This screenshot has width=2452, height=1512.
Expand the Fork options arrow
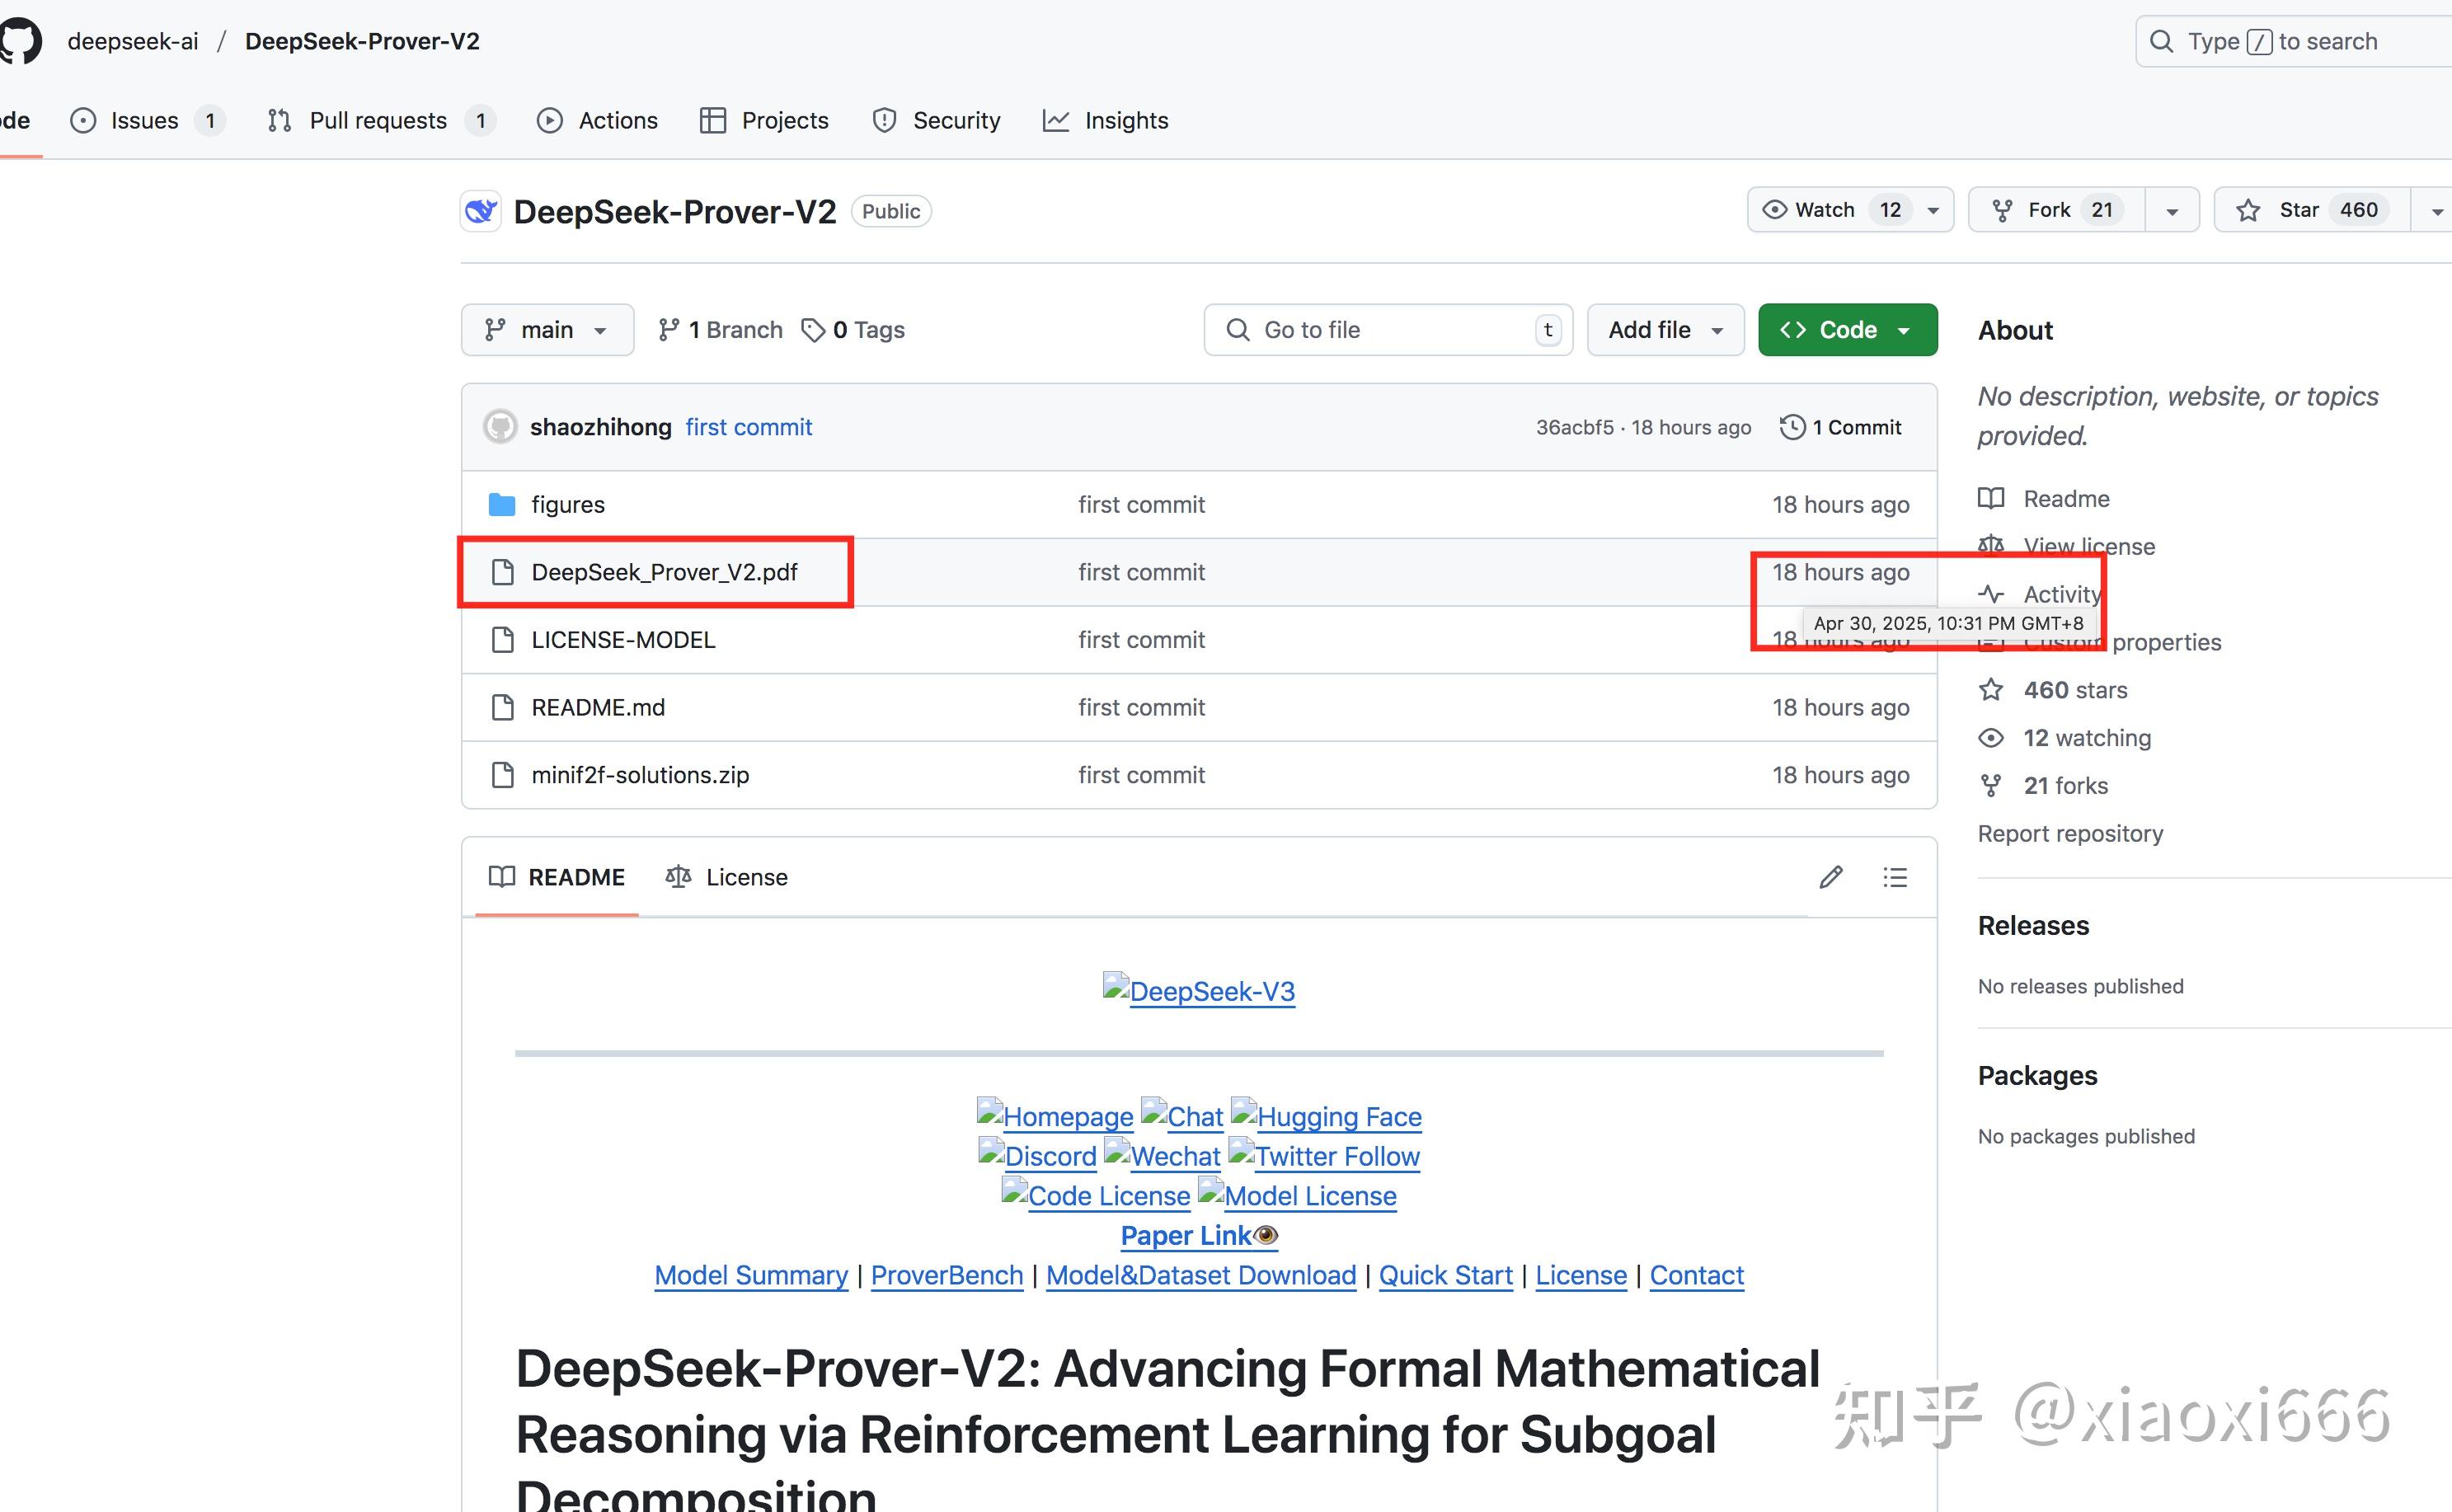pos(2172,209)
